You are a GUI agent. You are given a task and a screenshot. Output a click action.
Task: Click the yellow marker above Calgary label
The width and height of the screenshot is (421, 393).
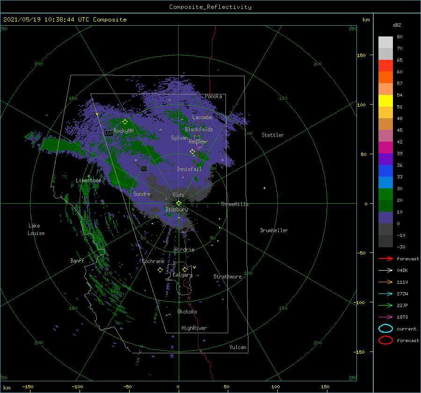click(x=185, y=269)
